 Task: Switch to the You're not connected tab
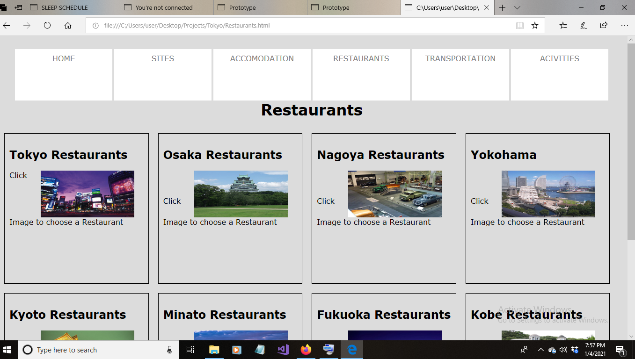167,7
